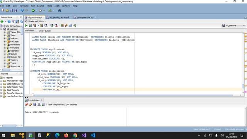Open the History view link
The width and height of the screenshot is (247, 139).
tap(42, 21)
